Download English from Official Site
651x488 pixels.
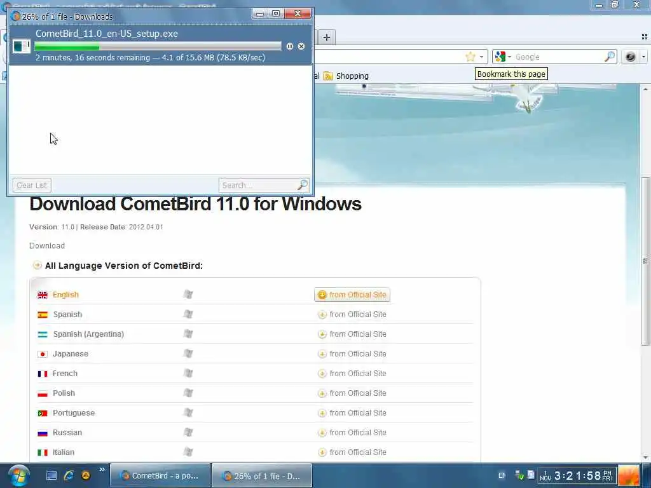[x=352, y=295]
